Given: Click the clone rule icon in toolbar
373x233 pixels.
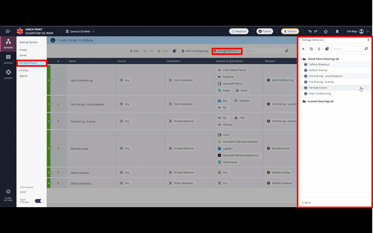Looking at the screenshot, I should 174,51.
